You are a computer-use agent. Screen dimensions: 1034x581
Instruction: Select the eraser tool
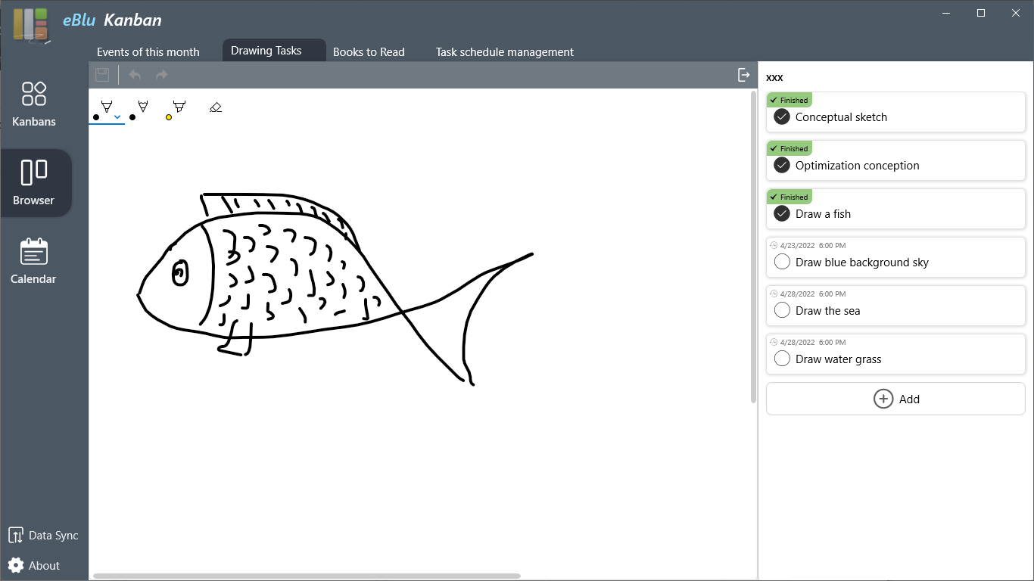(x=216, y=107)
